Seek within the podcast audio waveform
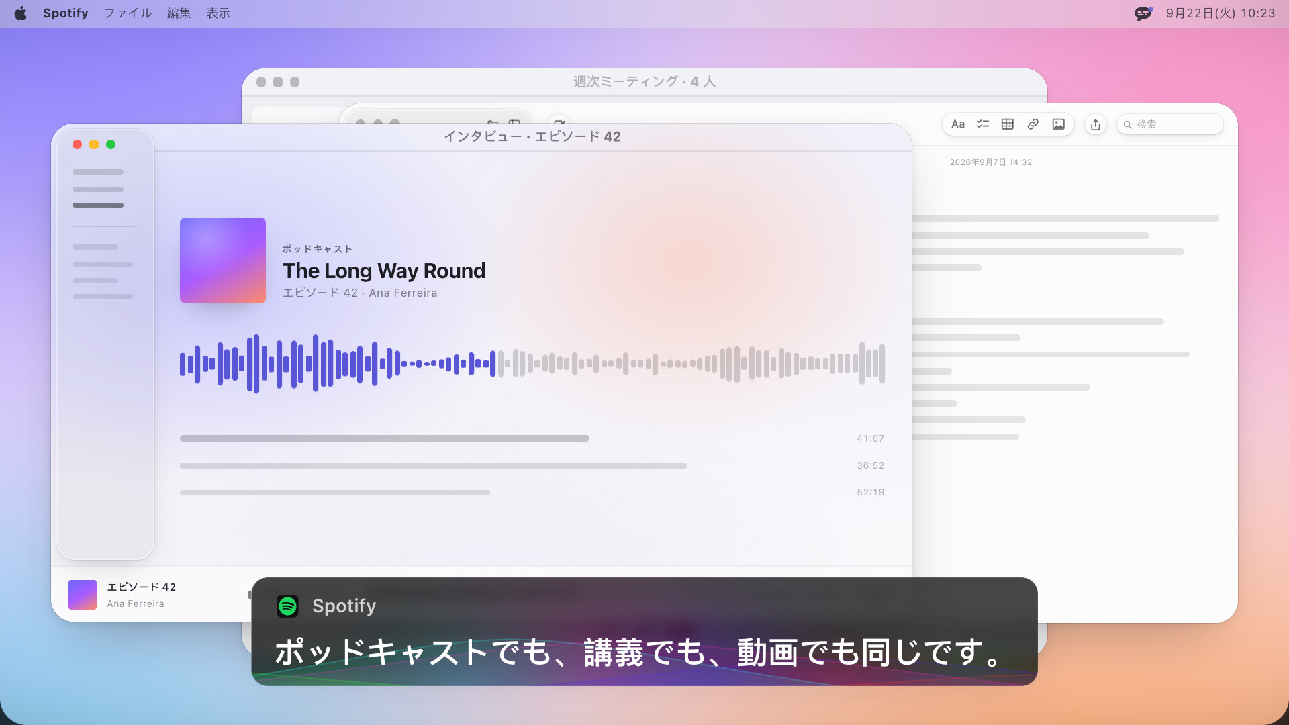The height and width of the screenshot is (725, 1289). click(x=532, y=364)
